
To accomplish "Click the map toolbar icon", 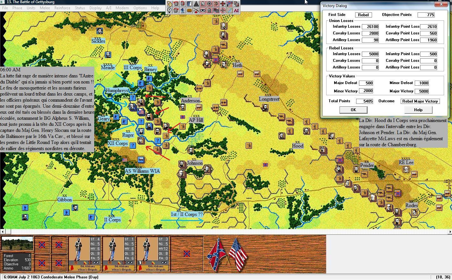I will coord(229,11).
